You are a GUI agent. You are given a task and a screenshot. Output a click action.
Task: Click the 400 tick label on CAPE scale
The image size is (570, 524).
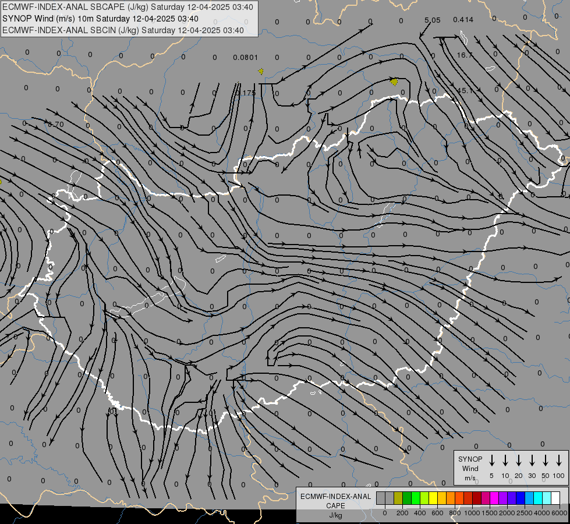tap(420, 513)
